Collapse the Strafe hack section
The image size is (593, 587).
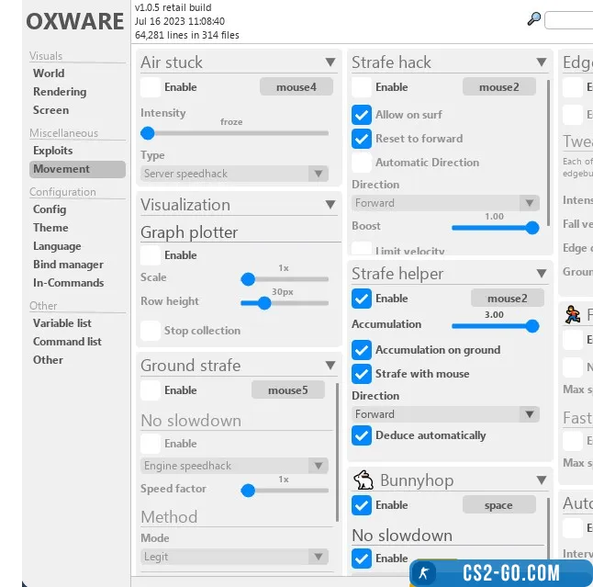[542, 62]
